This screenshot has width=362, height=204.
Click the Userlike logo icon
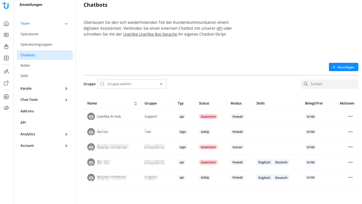[6, 5]
